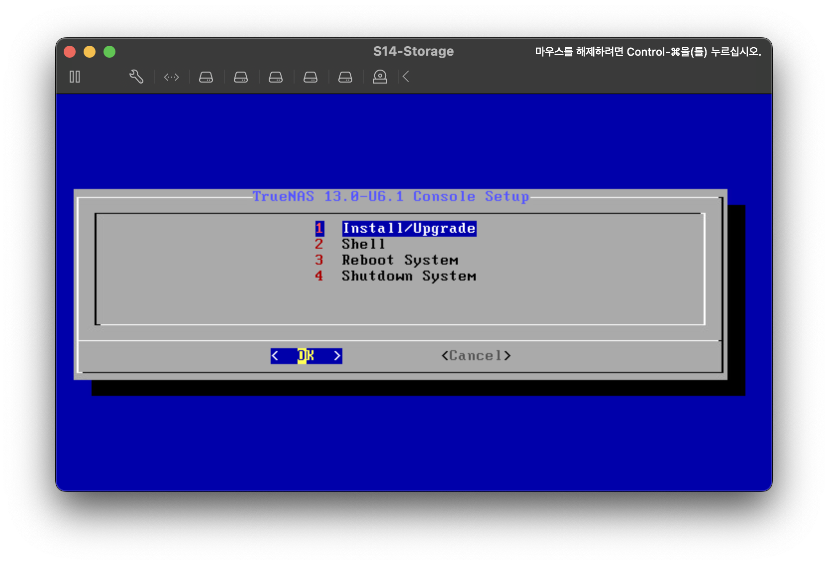Click the CD/DVD drive toolbar icon
Screen dimensions: 828x565
(380, 77)
